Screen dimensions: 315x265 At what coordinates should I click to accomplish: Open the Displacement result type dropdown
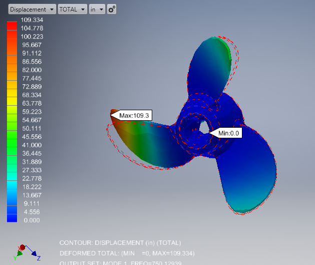coord(32,9)
